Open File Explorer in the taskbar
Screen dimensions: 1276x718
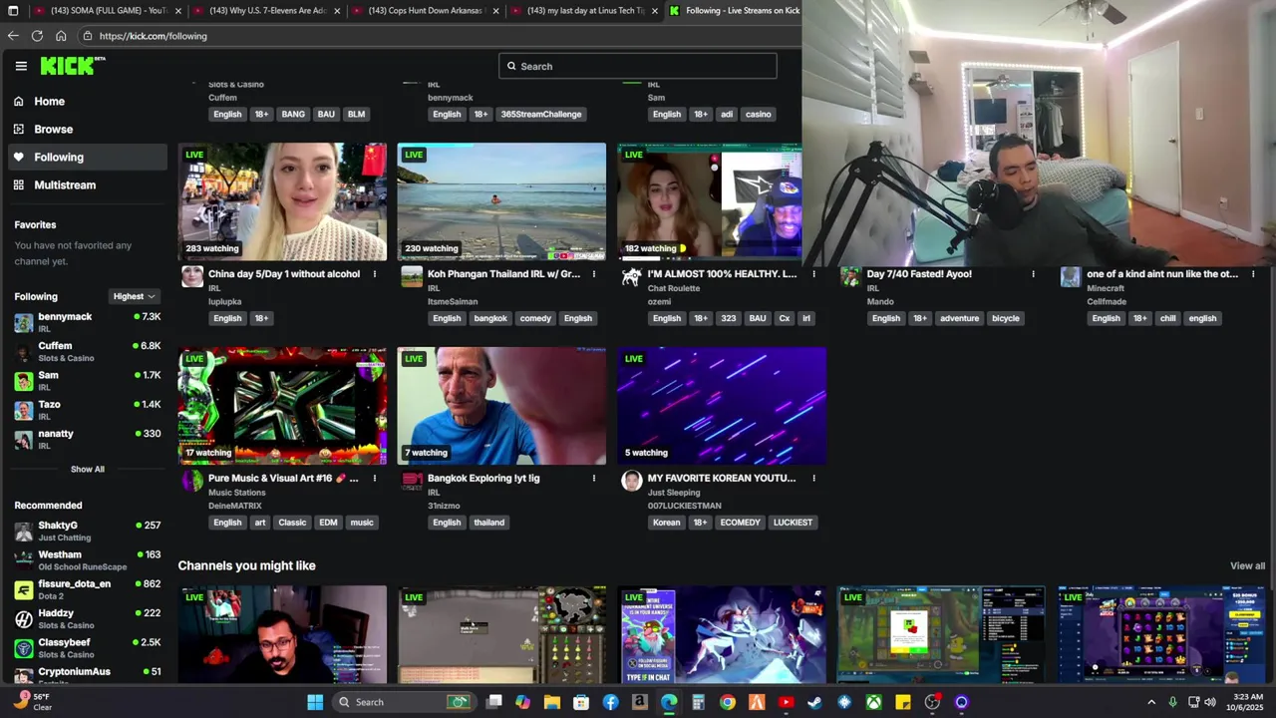tap(552, 702)
